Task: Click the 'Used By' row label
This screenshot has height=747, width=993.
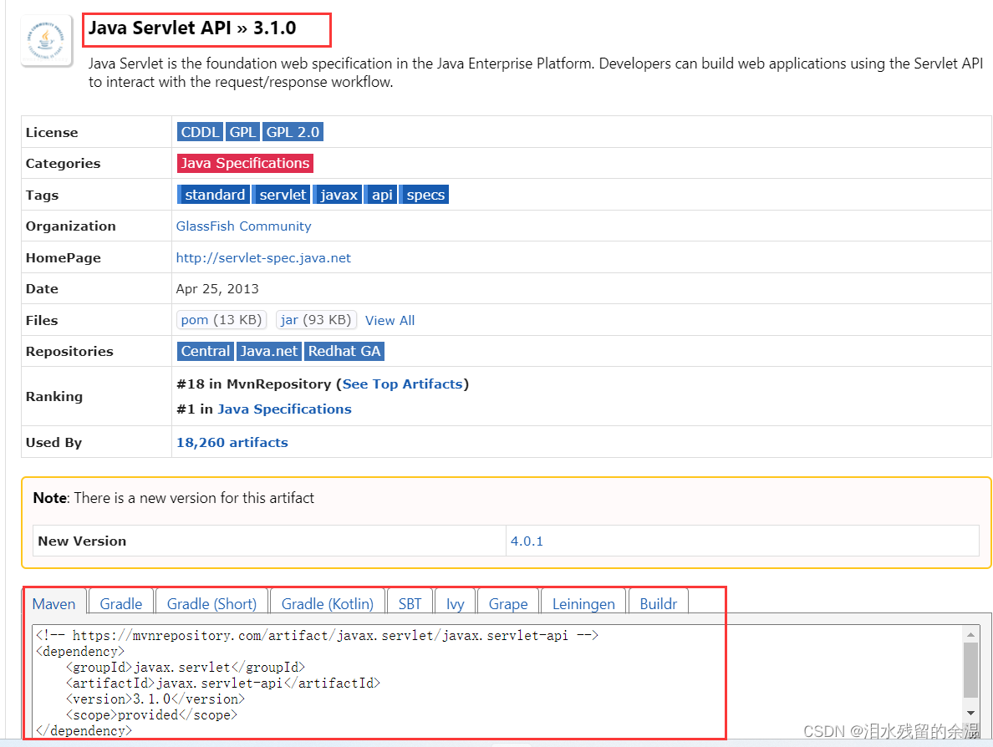Action: (x=53, y=443)
